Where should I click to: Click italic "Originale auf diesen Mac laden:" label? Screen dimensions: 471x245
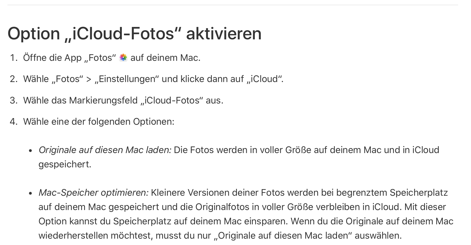[x=105, y=150]
